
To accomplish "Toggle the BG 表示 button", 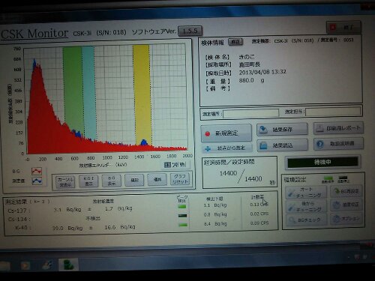I will 112,181.
